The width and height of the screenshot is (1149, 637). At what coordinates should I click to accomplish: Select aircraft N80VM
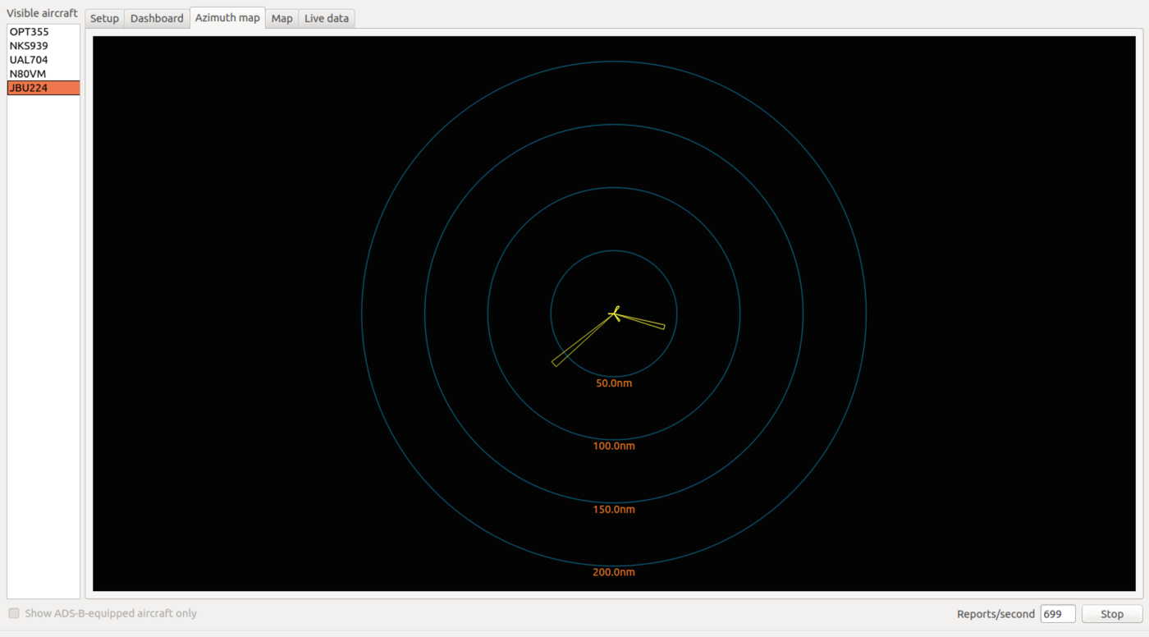click(x=26, y=73)
